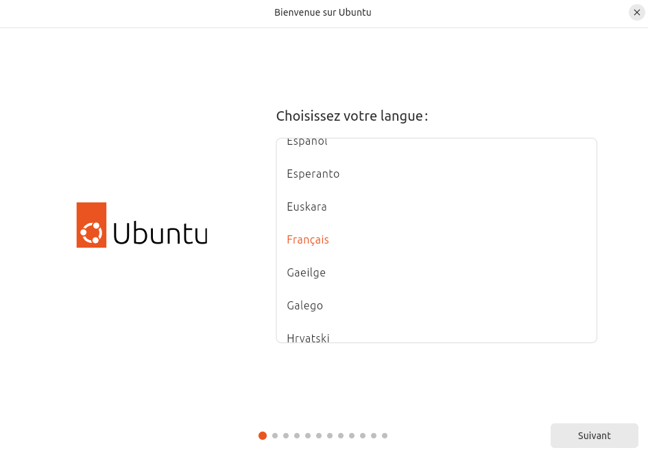
Task: Jump to the last setup page dot
Action: (385, 435)
